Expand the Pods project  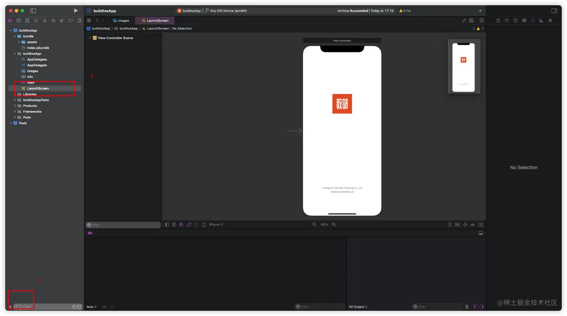10,123
